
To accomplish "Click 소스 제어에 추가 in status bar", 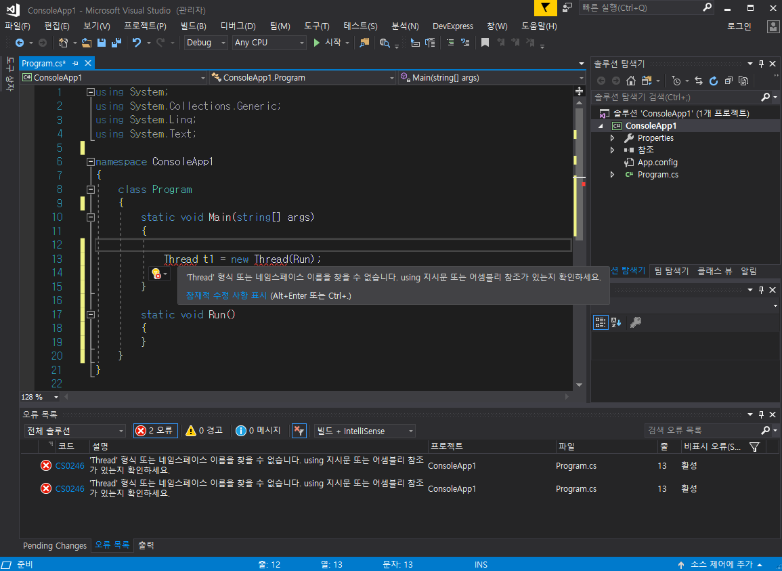I will [721, 564].
